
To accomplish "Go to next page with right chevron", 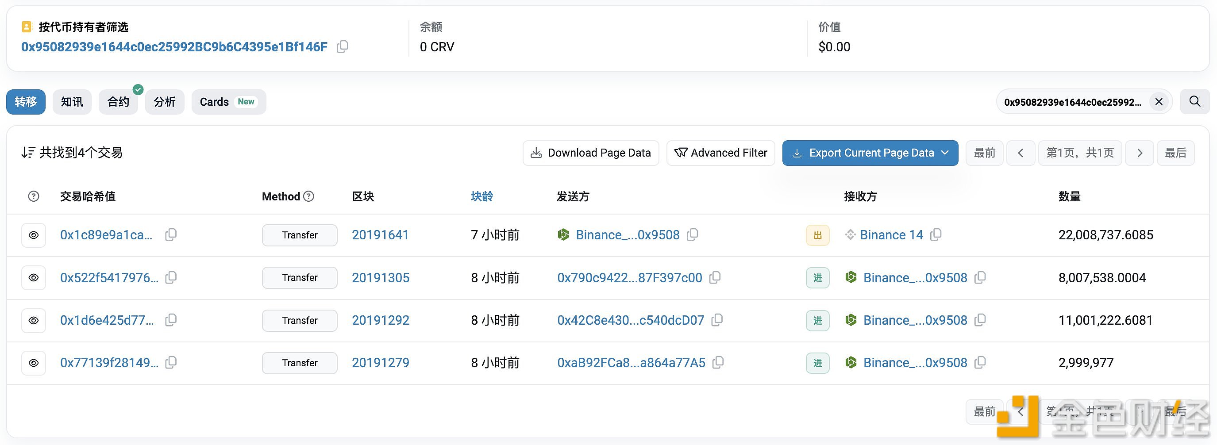I will coord(1140,153).
